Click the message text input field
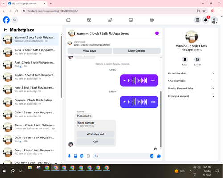 pyautogui.click(x=121, y=156)
